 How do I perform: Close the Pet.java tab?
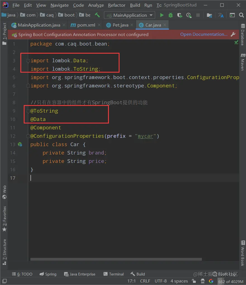click(132, 25)
